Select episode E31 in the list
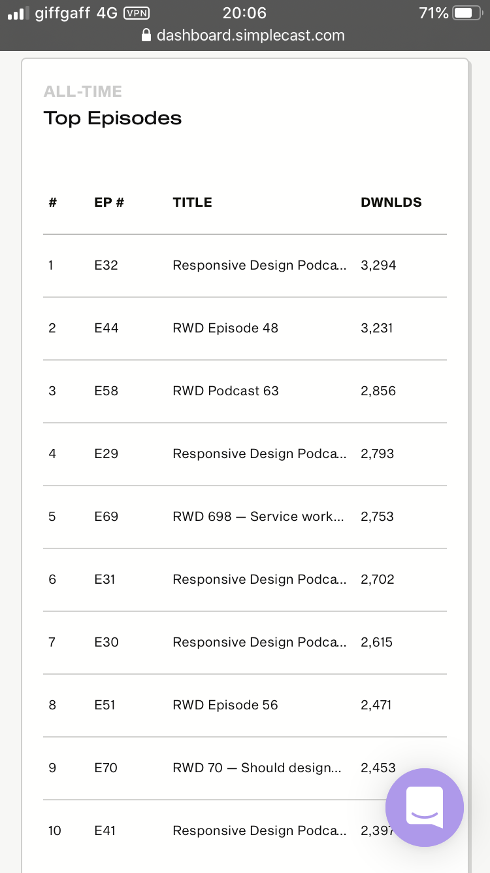Viewport: 490px width, 873px height. 245,580
